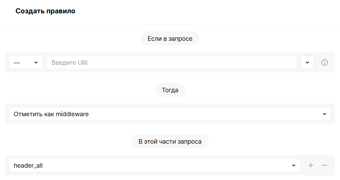The image size is (340, 180).
Task: Click the chevron arrow of header_all dropdown
Action: 294,166
